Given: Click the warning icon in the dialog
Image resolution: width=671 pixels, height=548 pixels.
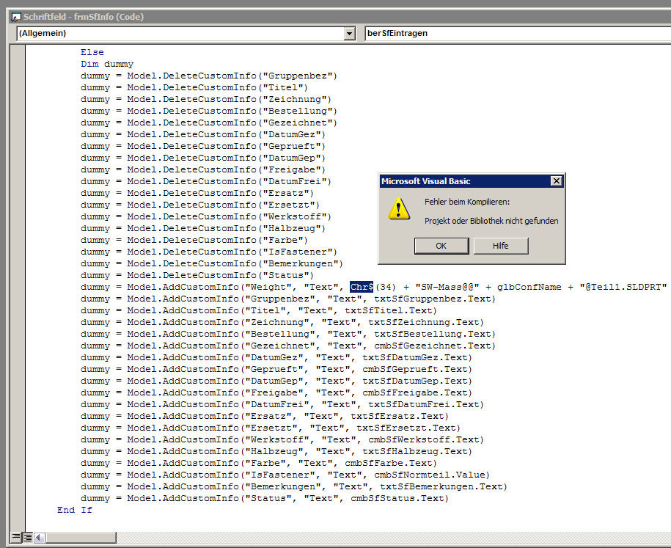Looking at the screenshot, I should (399, 209).
